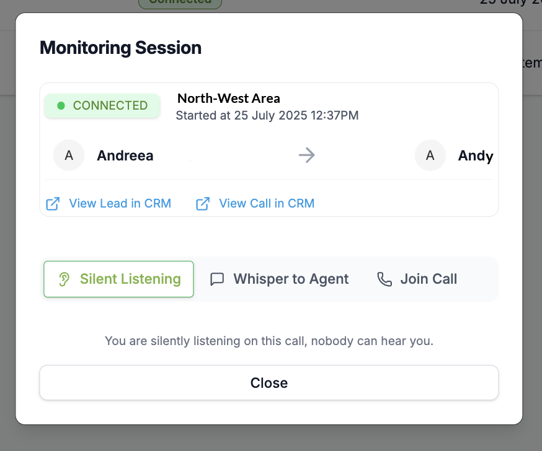Open View Call in CRM link
Viewport: 542px width, 451px height.
click(x=267, y=203)
